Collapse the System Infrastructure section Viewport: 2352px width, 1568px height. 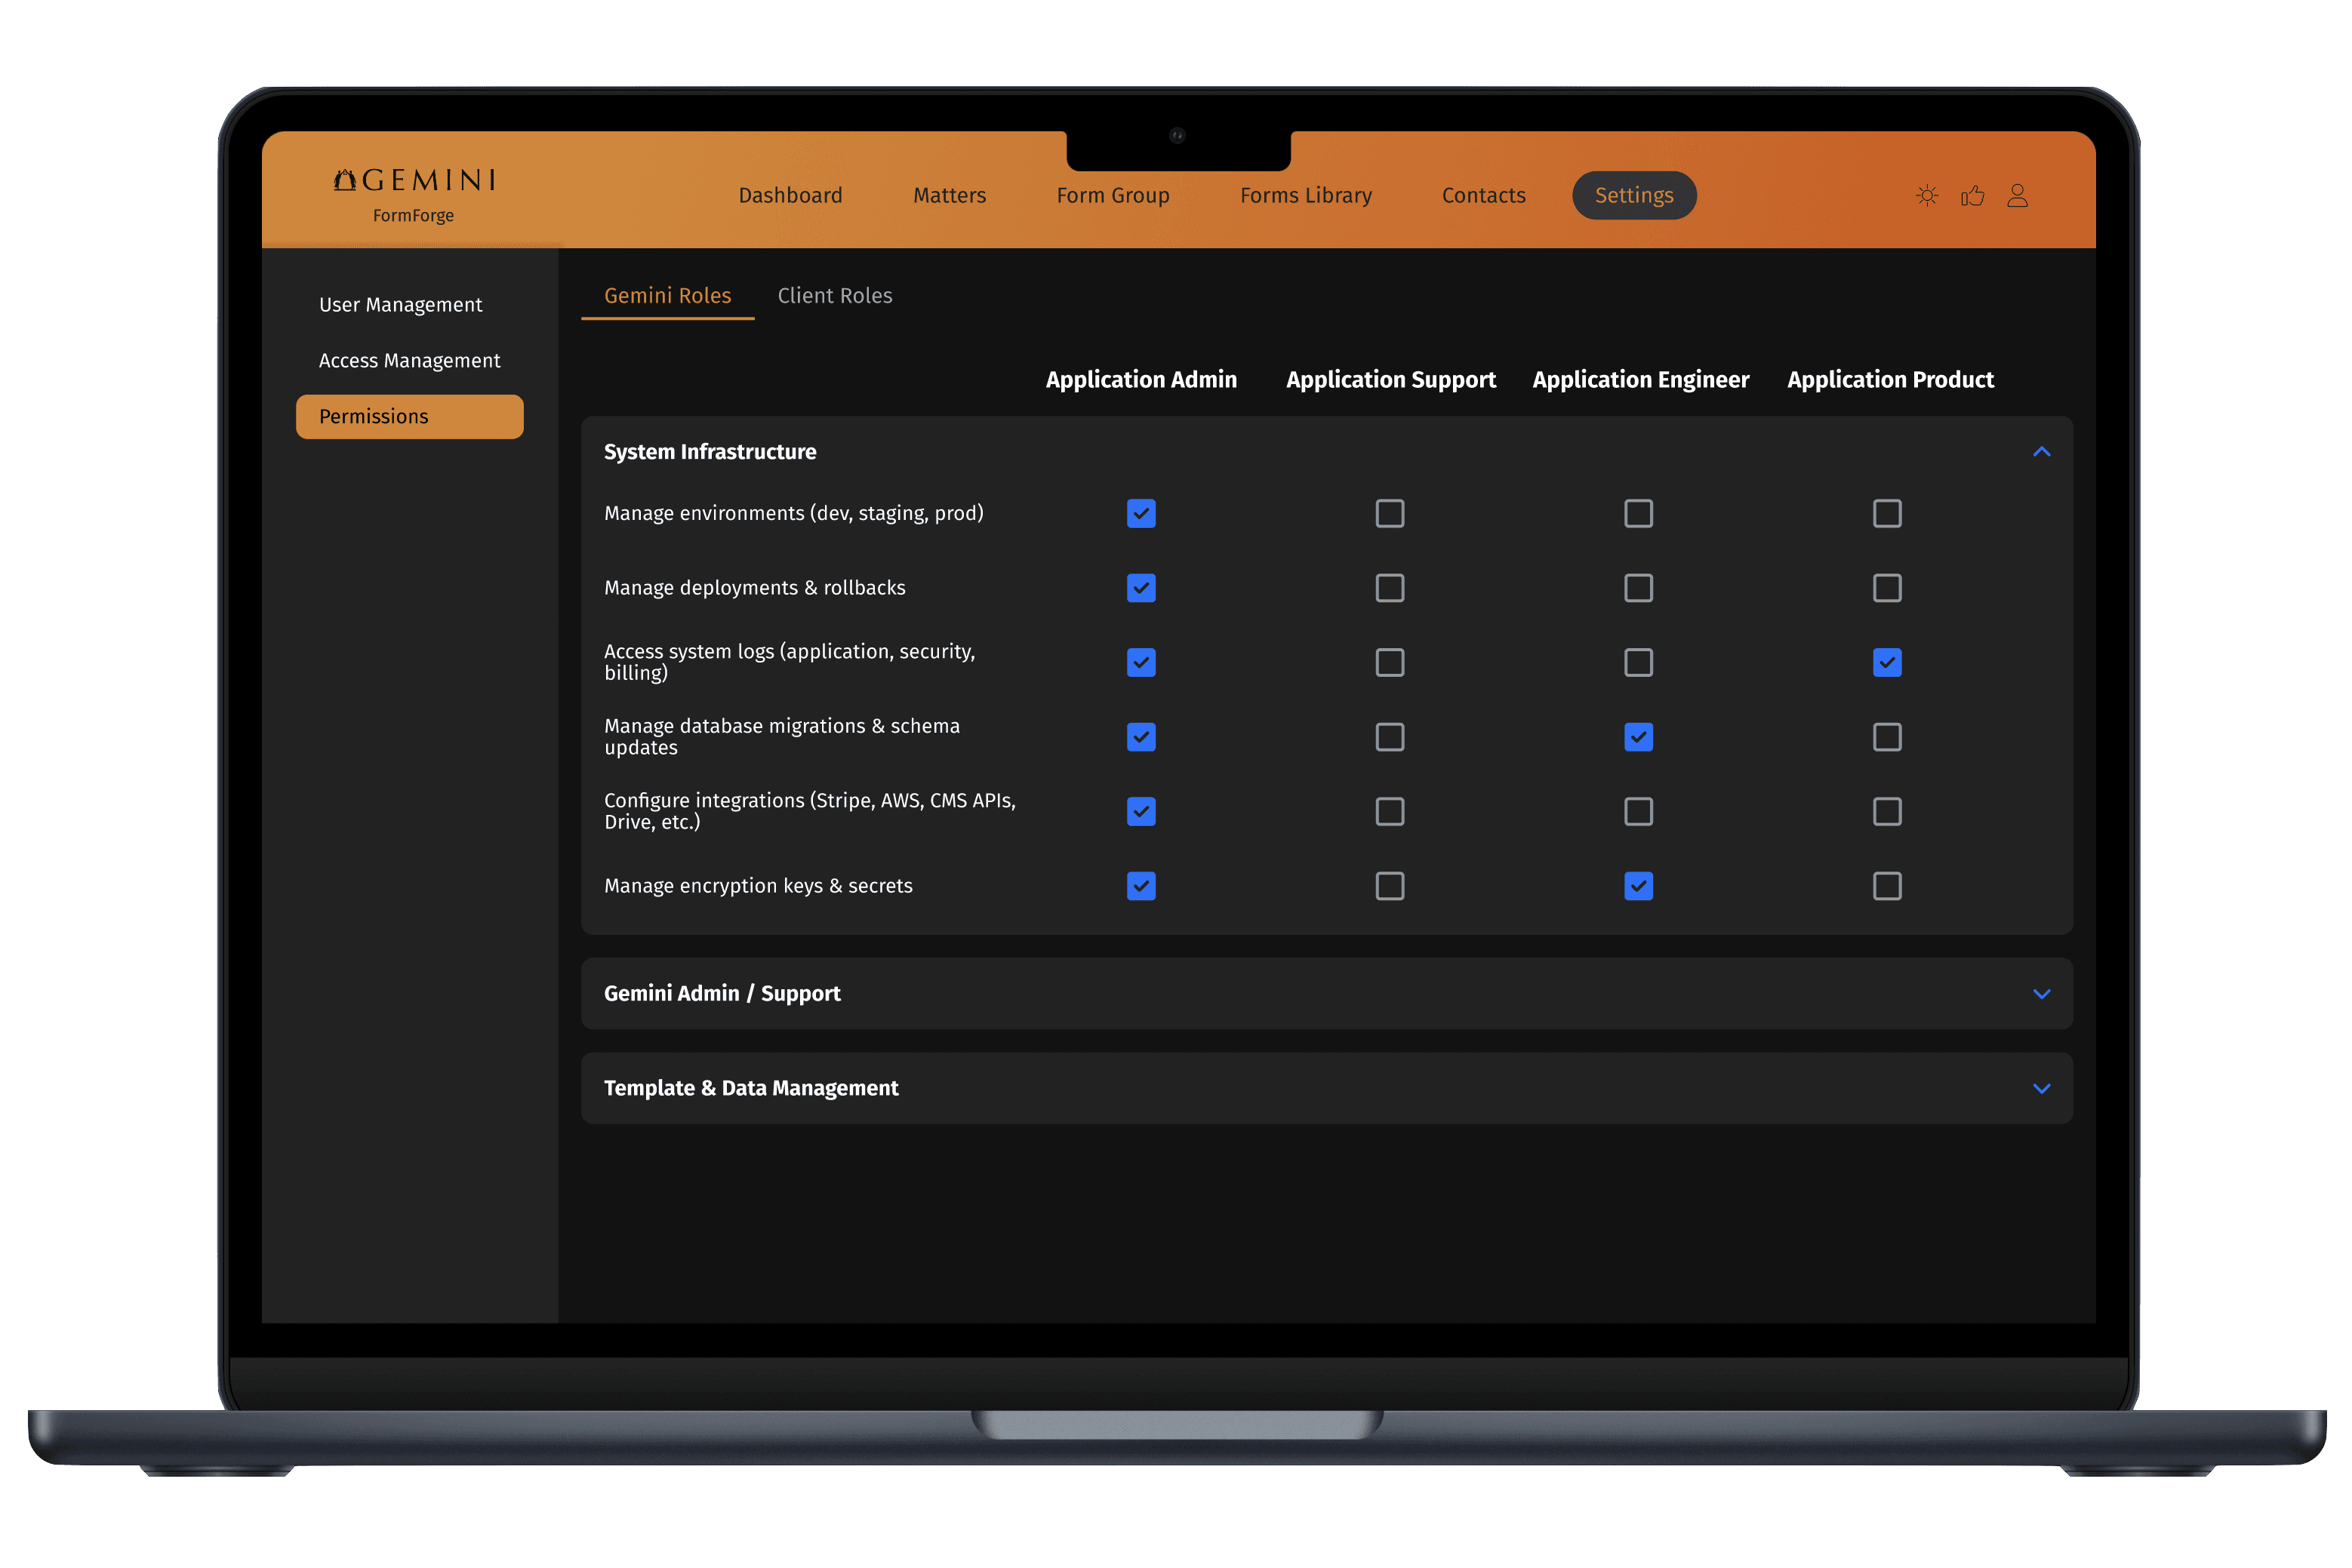click(2041, 452)
